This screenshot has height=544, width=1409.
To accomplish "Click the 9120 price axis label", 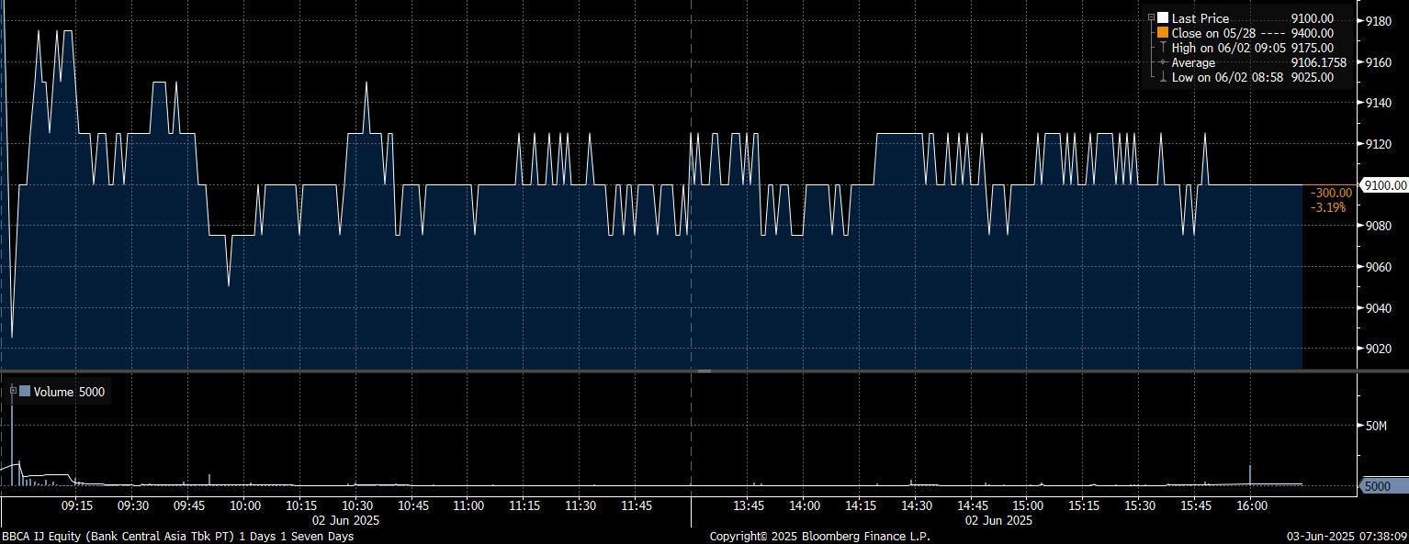I will [1380, 144].
